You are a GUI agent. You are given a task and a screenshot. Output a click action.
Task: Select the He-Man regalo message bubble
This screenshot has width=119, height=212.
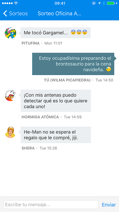[x=56, y=135]
